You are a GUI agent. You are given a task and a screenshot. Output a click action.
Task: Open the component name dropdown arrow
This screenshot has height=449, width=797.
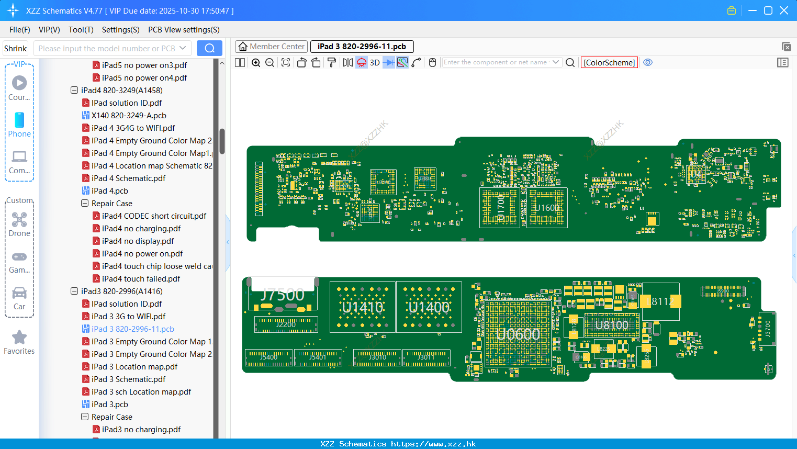[x=556, y=62]
